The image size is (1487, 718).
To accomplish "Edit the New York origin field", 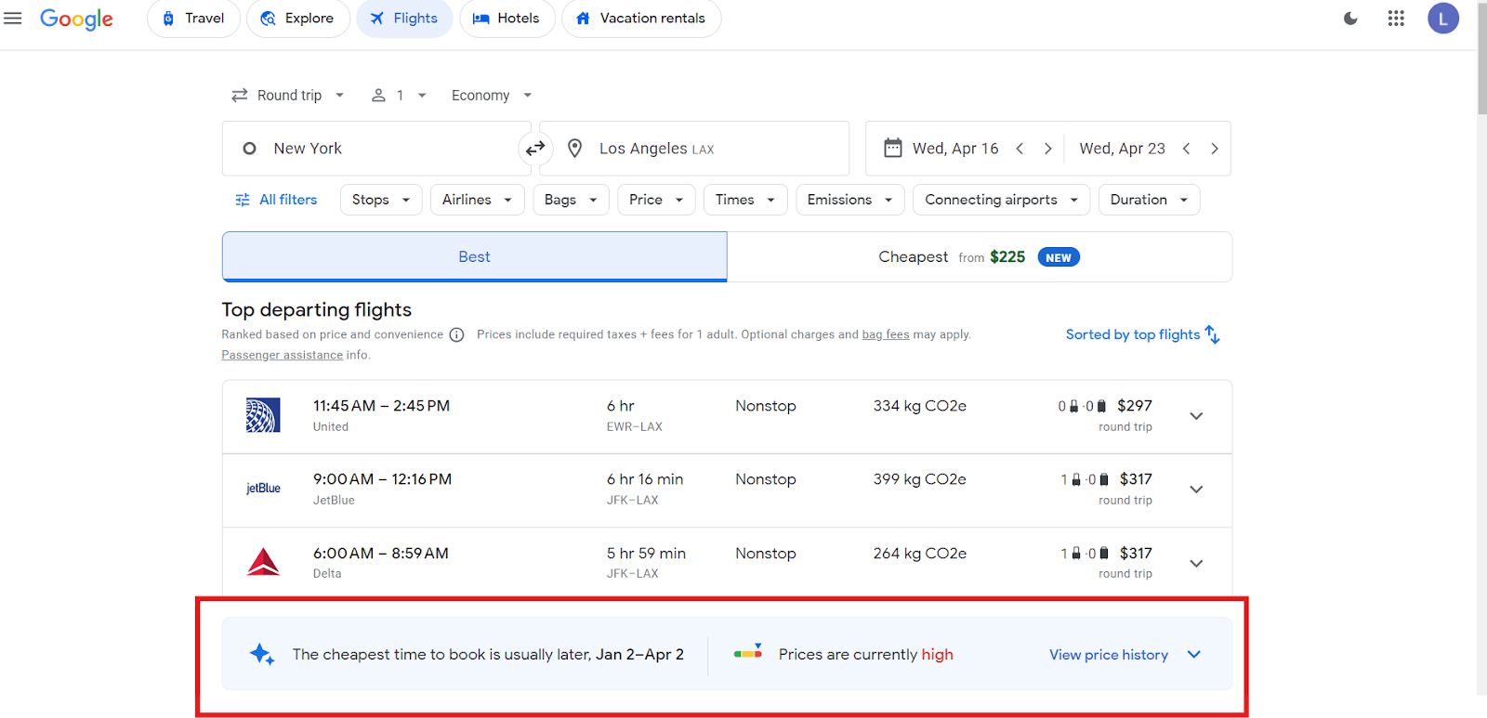I will point(376,149).
